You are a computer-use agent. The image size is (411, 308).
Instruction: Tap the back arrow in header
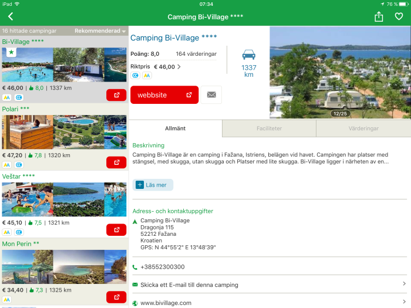pyautogui.click(x=11, y=16)
